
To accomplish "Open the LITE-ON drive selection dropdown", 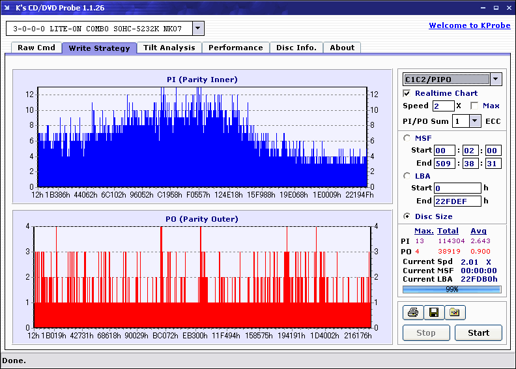I will 198,29.
